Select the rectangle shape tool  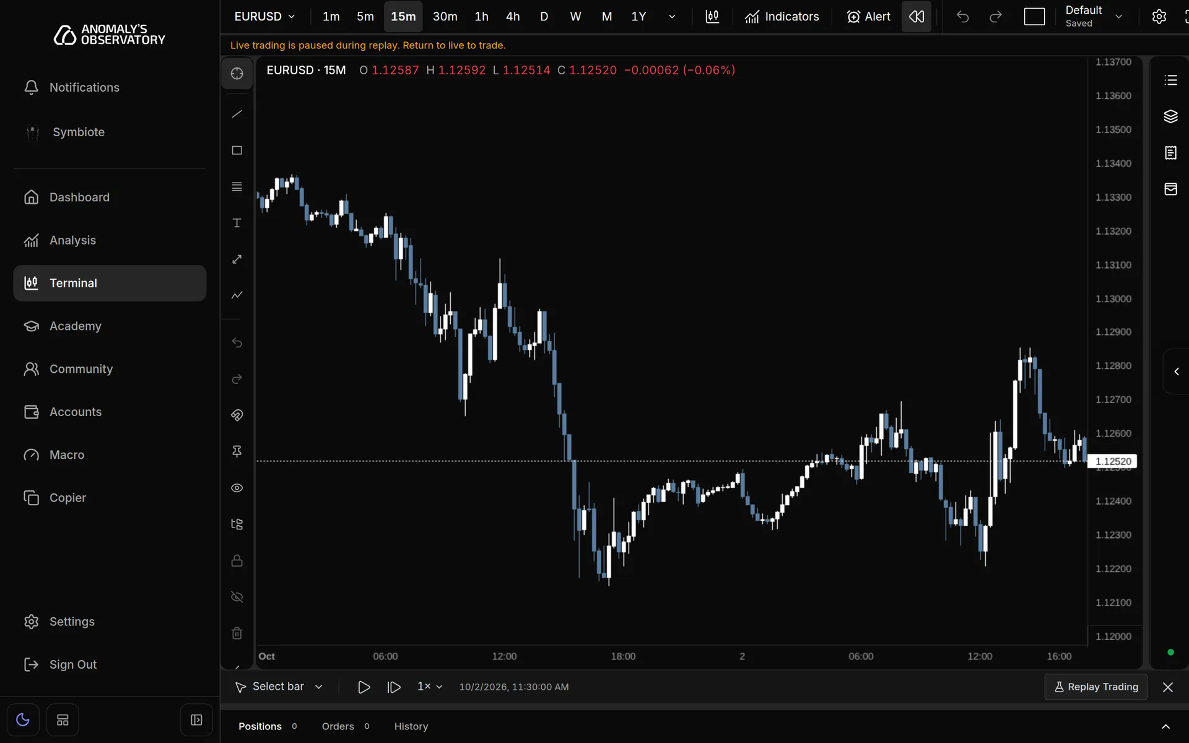pos(237,150)
